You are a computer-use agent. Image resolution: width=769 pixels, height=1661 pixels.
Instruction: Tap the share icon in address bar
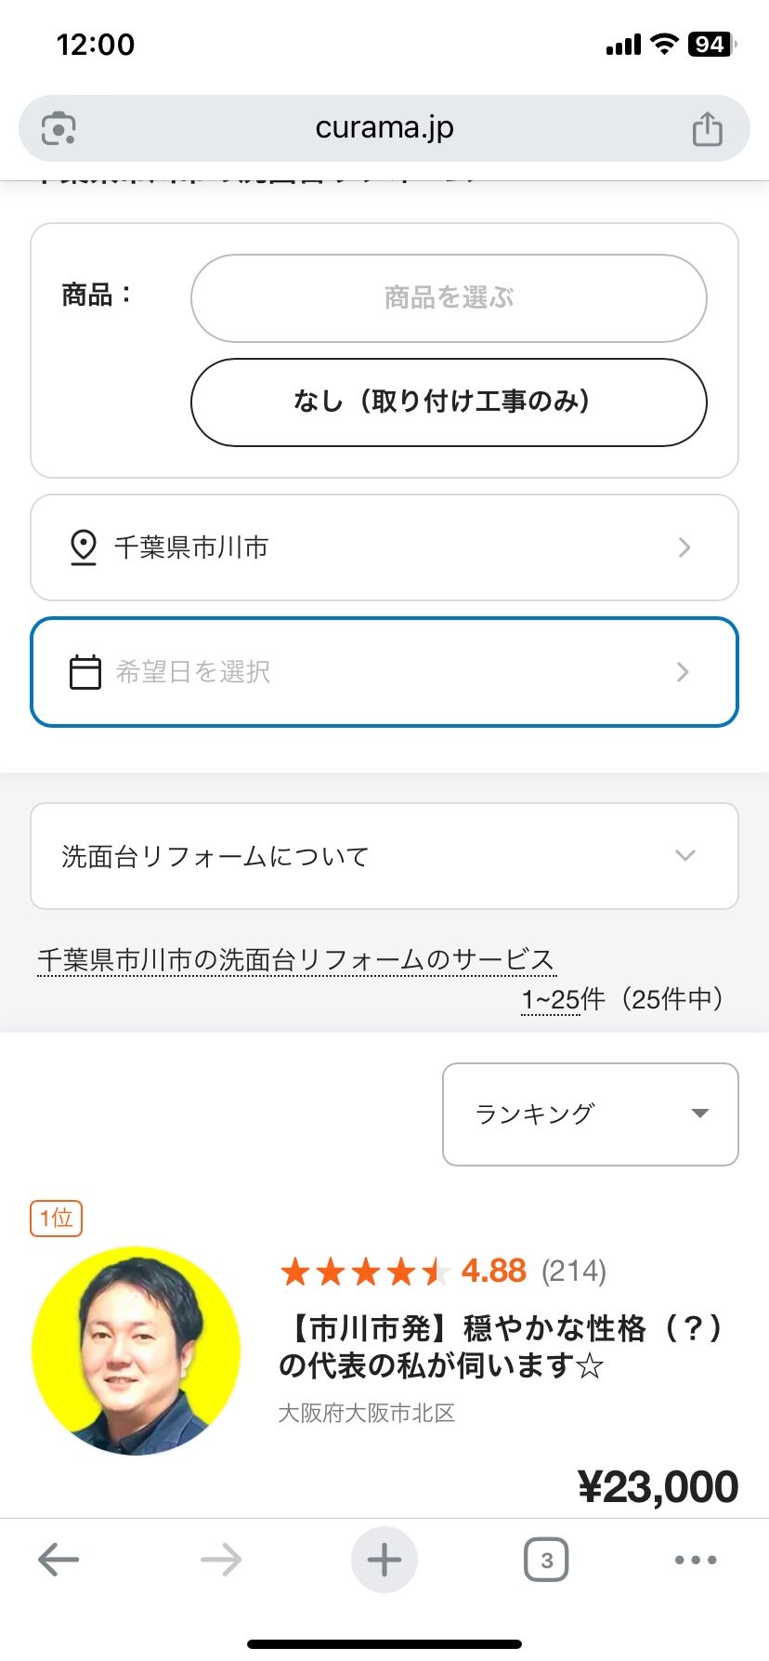[707, 128]
